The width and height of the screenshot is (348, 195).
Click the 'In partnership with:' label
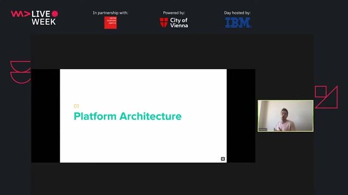tap(110, 13)
